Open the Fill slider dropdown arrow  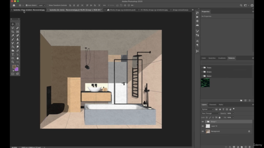coord(233,118)
